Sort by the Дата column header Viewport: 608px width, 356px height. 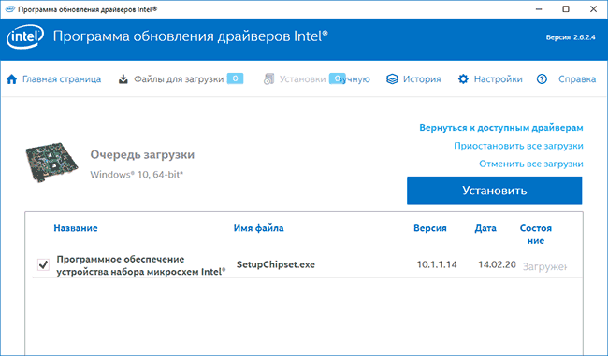[x=485, y=228]
